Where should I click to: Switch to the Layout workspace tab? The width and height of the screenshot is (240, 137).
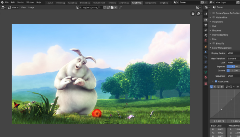[49, 3]
